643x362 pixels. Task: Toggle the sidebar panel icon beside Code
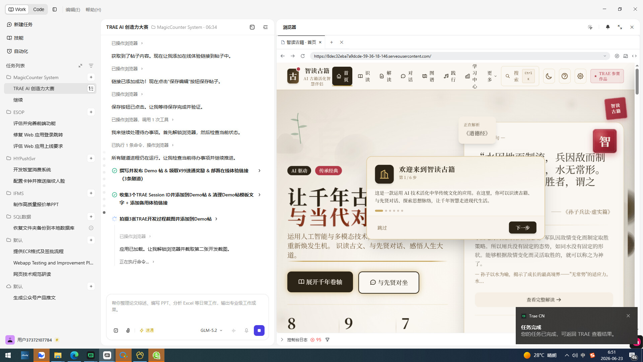pyautogui.click(x=55, y=9)
